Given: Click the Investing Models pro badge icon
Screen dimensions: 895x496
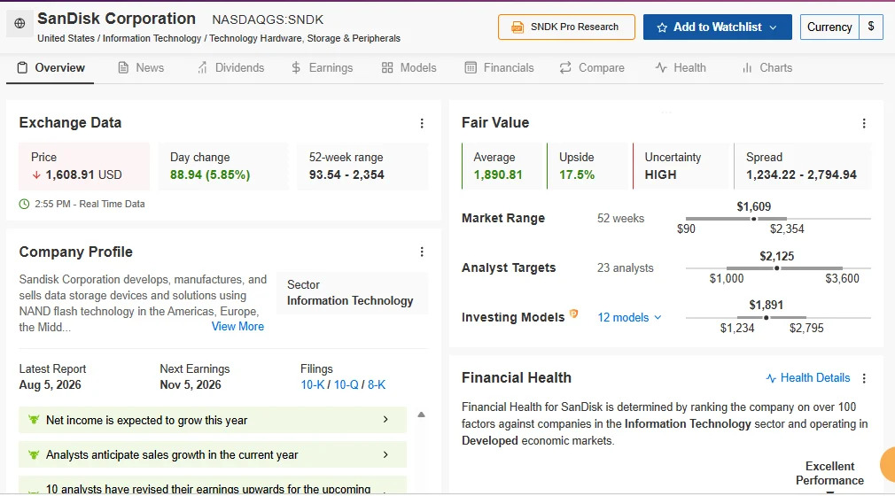Looking at the screenshot, I should (x=573, y=314).
